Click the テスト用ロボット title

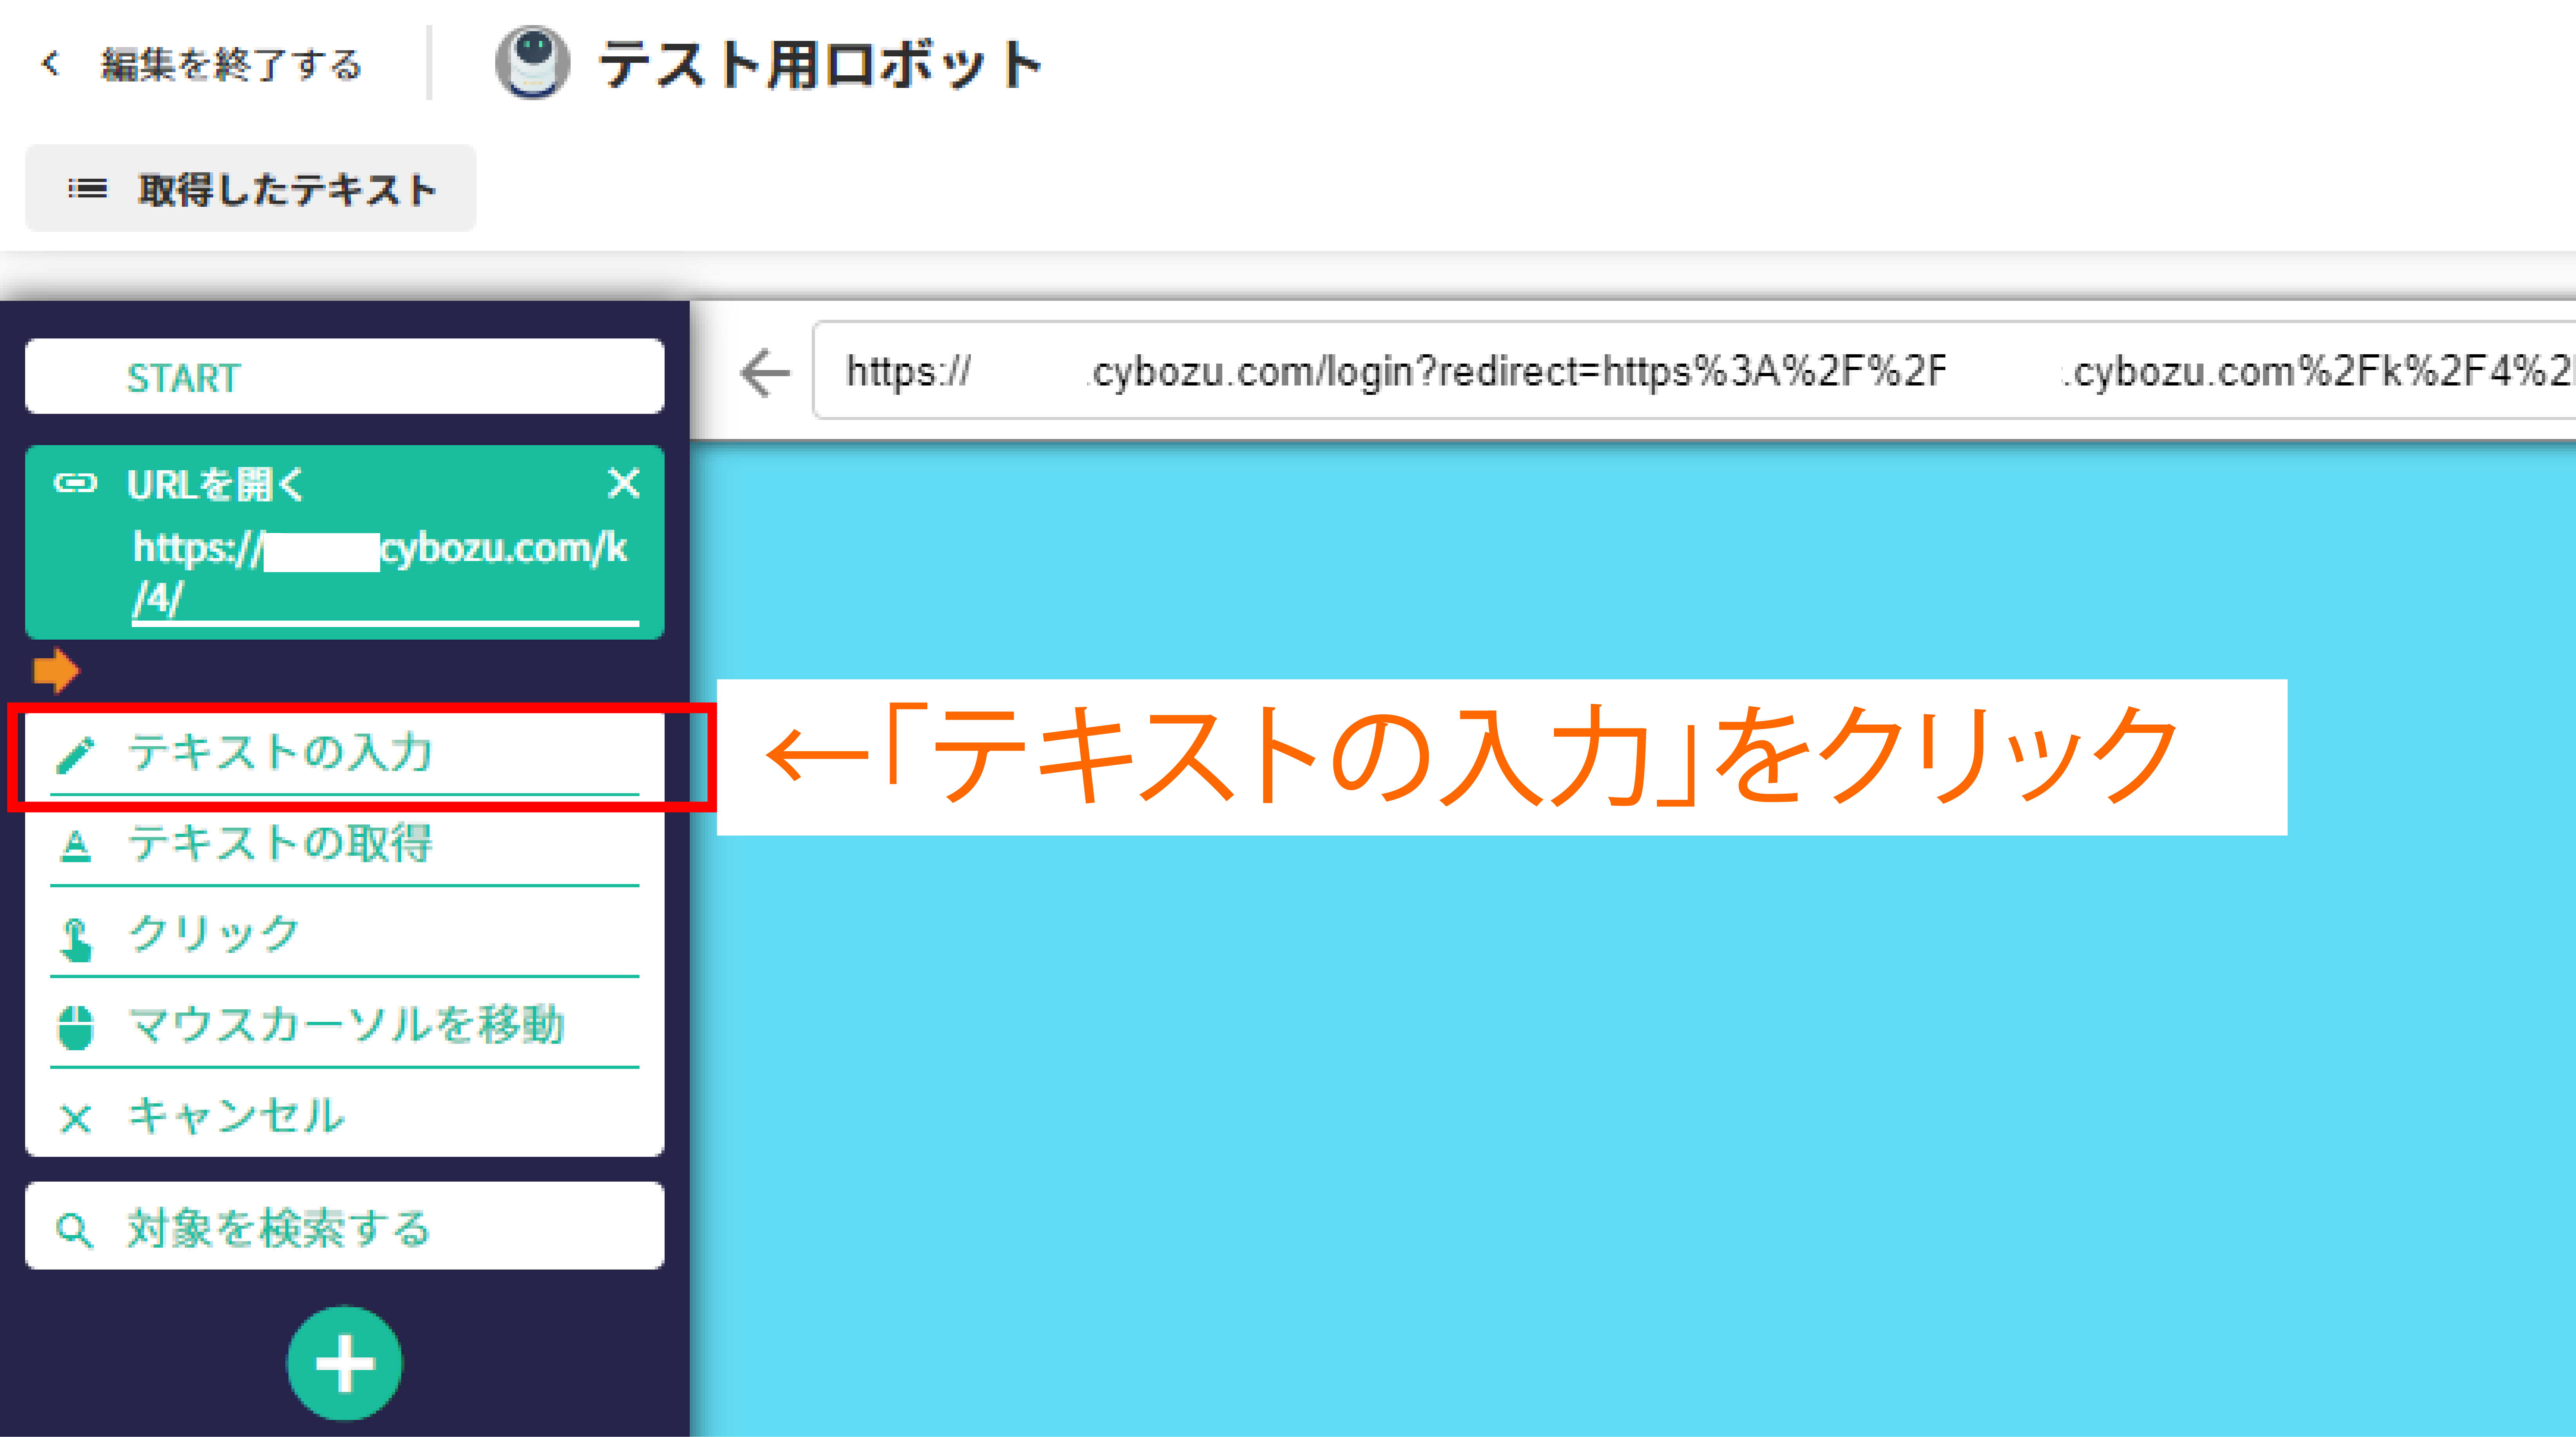(821, 64)
